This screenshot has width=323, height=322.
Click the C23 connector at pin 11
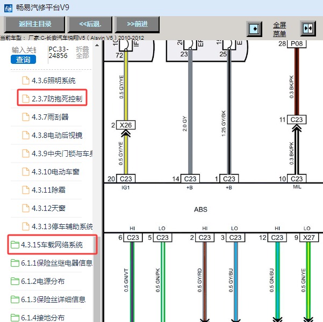[x=297, y=120]
